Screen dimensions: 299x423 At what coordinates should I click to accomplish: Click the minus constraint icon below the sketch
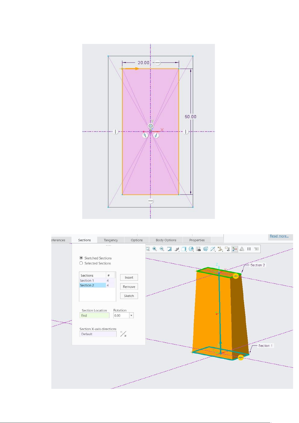pos(151,201)
